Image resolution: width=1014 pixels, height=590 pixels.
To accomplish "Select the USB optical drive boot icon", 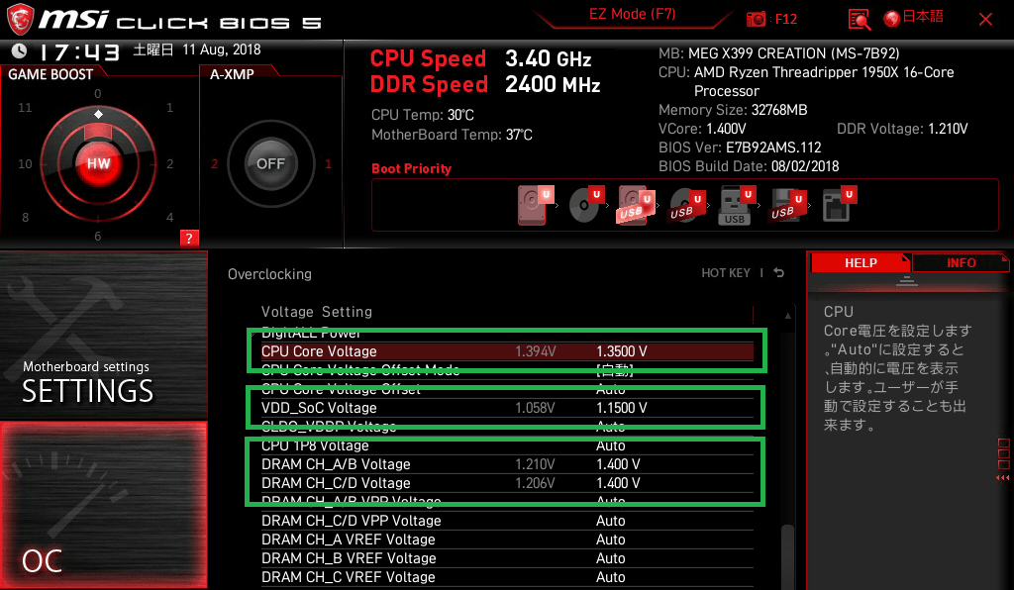I will 686,206.
